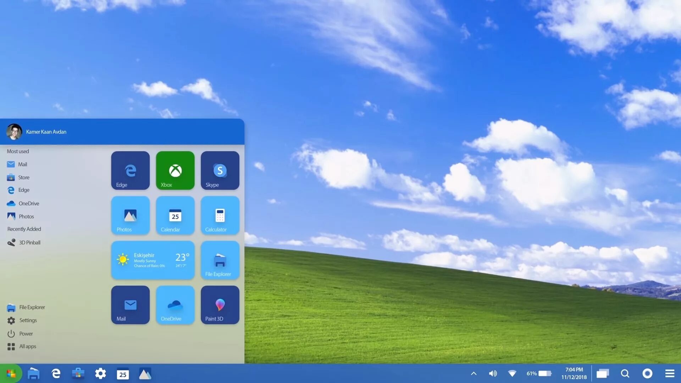Toggle sound/volume mute in taskbar
The image size is (681, 383).
(x=493, y=373)
